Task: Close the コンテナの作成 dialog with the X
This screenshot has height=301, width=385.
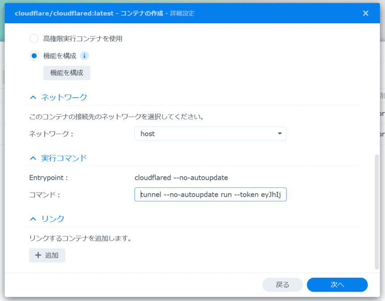Action: 365,13
